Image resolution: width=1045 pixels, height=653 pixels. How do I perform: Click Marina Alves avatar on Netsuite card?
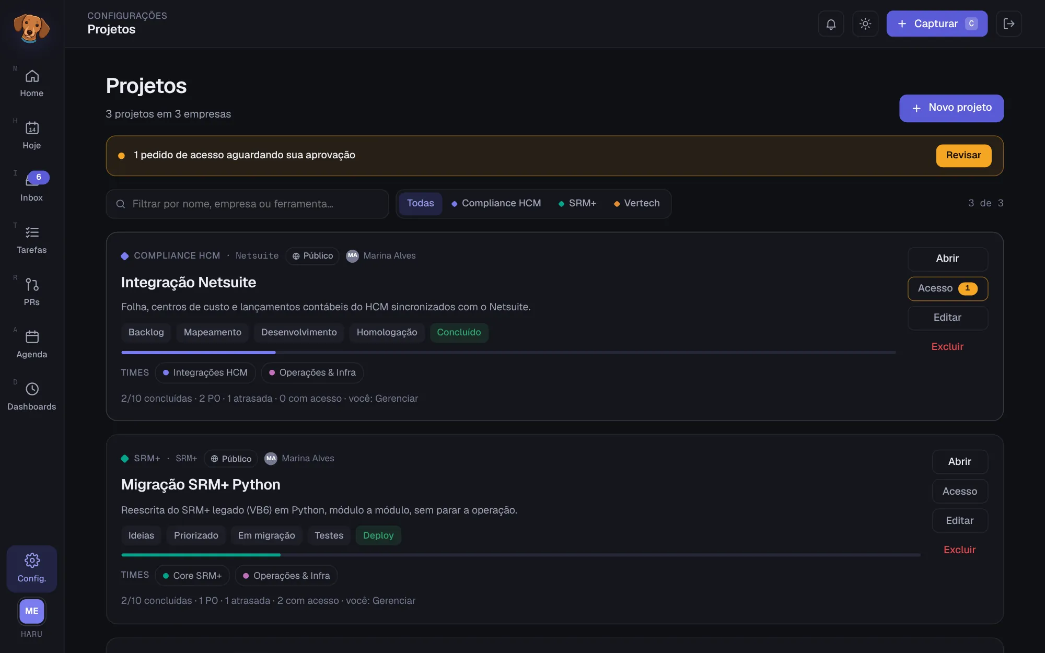tap(353, 256)
